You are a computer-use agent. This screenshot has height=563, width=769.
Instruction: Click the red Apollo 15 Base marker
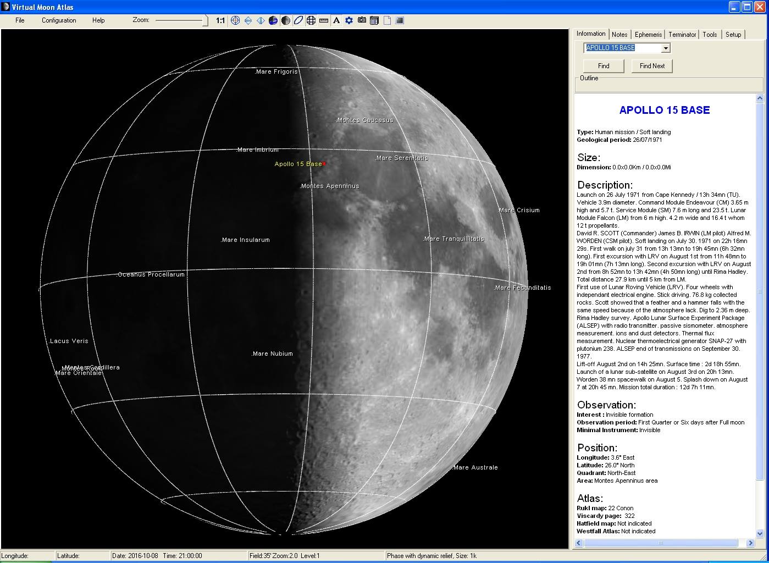tap(324, 164)
